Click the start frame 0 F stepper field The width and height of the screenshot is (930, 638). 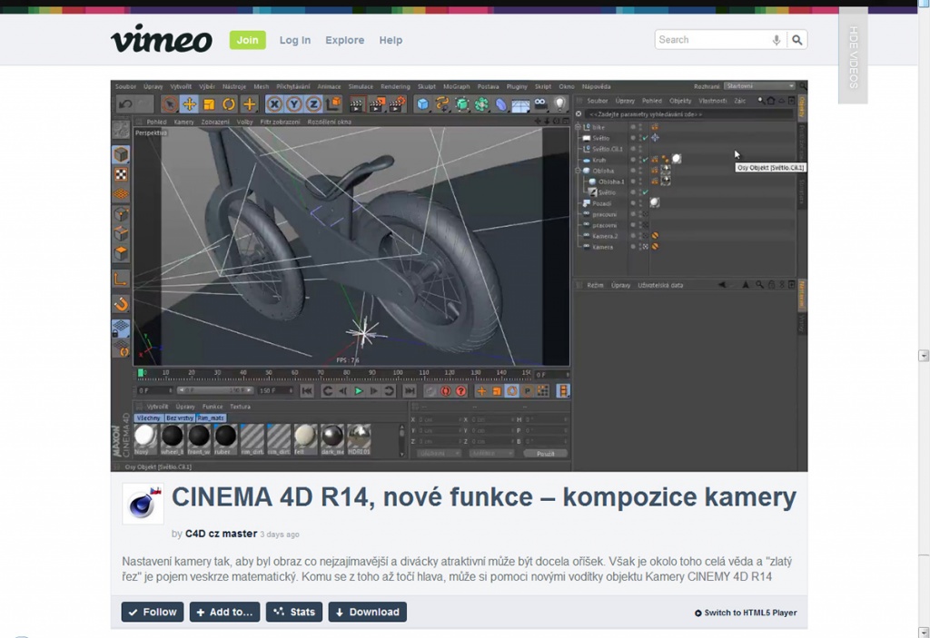(x=154, y=391)
